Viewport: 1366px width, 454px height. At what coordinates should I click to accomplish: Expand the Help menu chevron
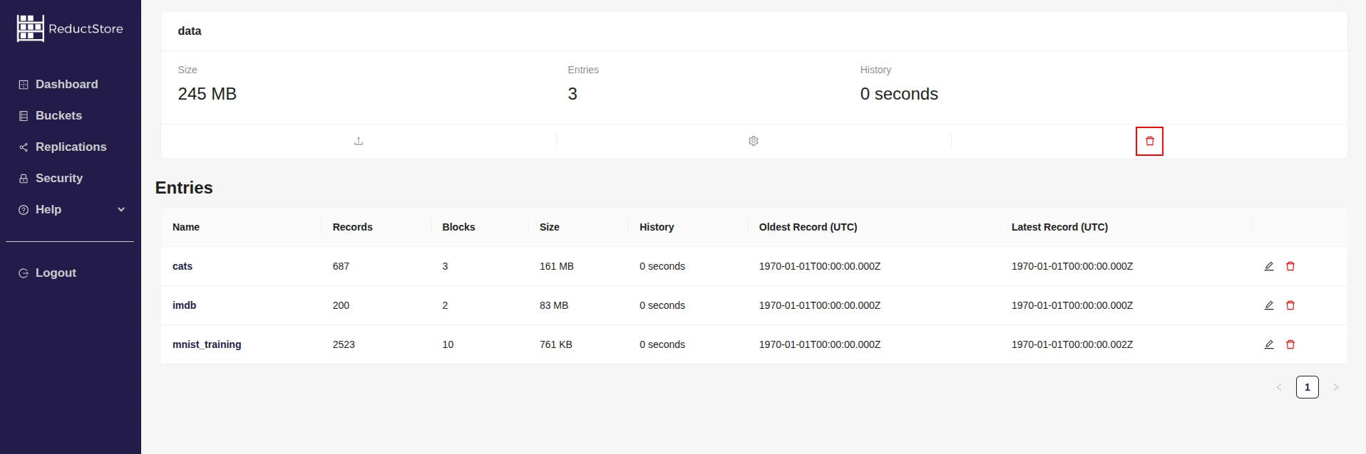click(121, 209)
